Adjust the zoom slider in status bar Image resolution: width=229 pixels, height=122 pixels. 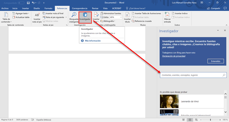pyautogui.click(x=211, y=119)
